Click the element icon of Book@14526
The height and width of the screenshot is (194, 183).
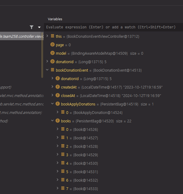[x=63, y=129]
